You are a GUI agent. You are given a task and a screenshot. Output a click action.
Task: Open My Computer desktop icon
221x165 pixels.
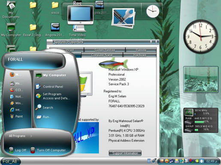tap(11, 29)
